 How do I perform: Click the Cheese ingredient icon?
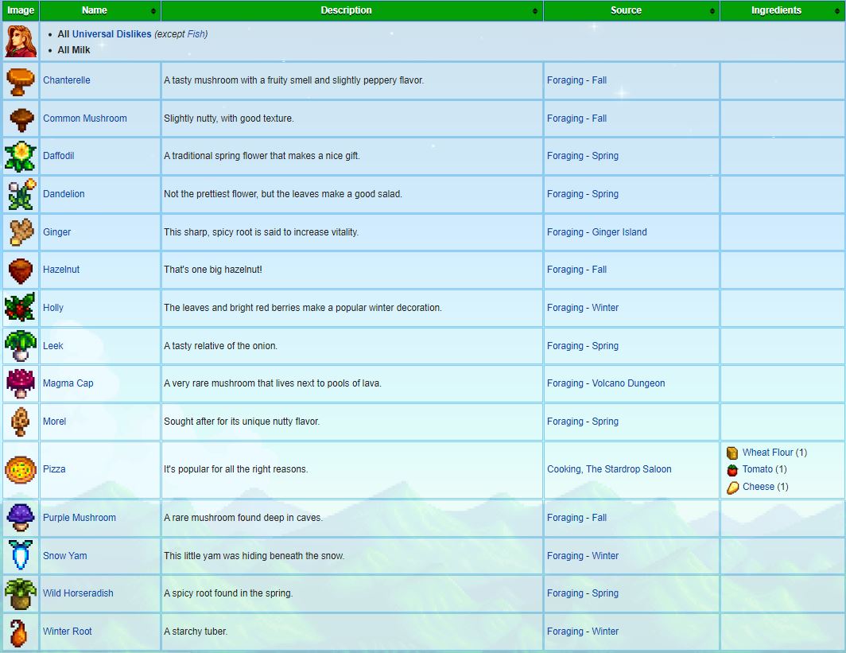click(x=732, y=487)
